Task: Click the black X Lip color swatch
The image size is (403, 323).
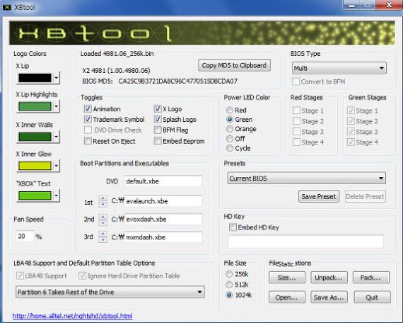Action: pyautogui.click(x=35, y=78)
